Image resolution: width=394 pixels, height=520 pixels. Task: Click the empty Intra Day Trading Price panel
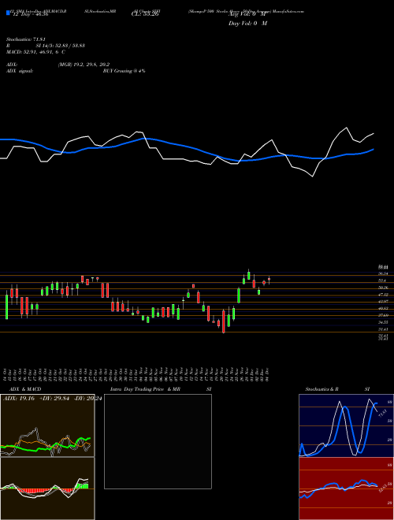click(x=158, y=441)
